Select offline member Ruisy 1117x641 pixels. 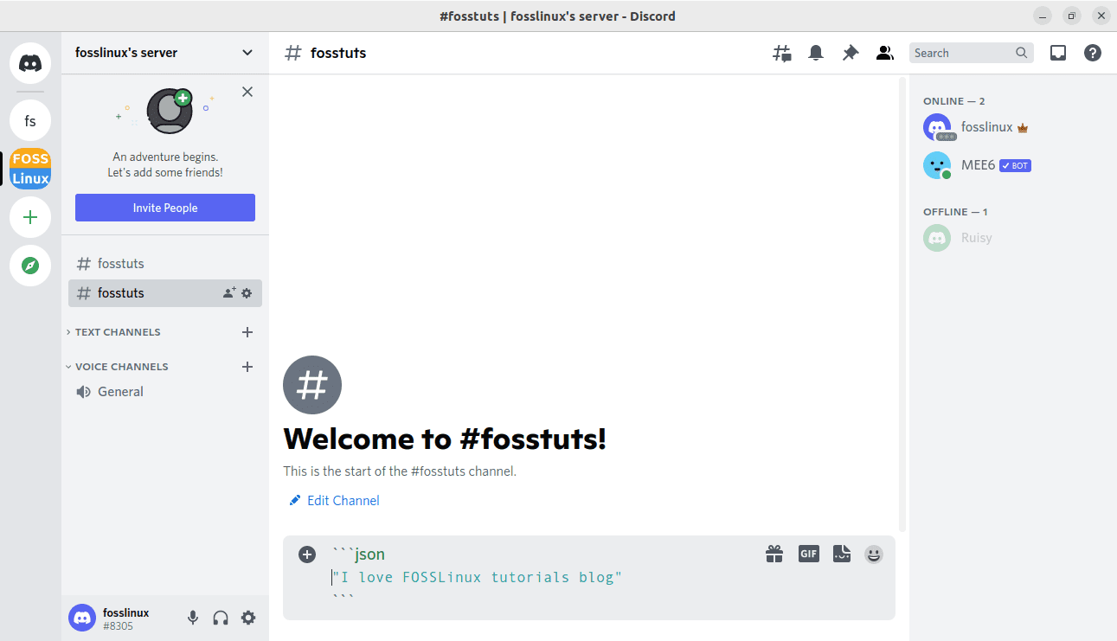click(x=1013, y=238)
